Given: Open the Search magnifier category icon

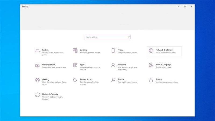Looking at the screenshot, I should click(113, 80).
